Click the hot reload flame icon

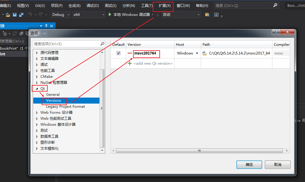click(158, 15)
